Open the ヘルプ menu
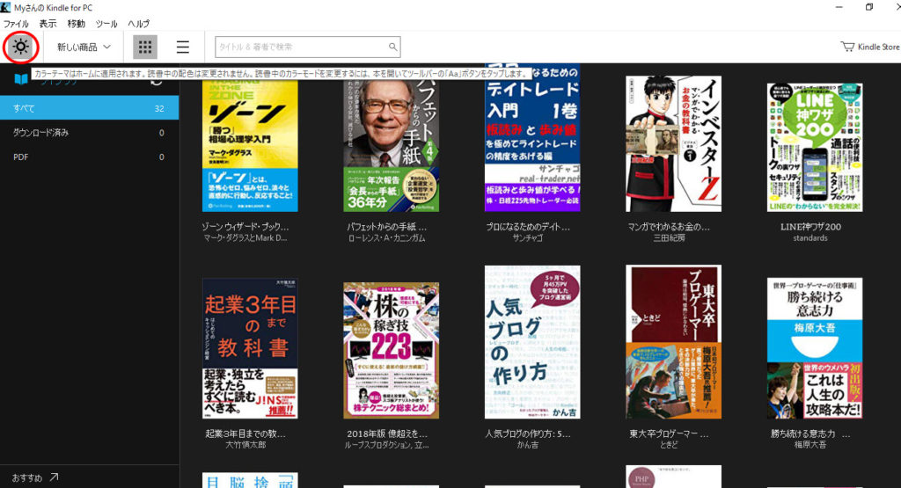The width and height of the screenshot is (901, 488). (x=138, y=24)
